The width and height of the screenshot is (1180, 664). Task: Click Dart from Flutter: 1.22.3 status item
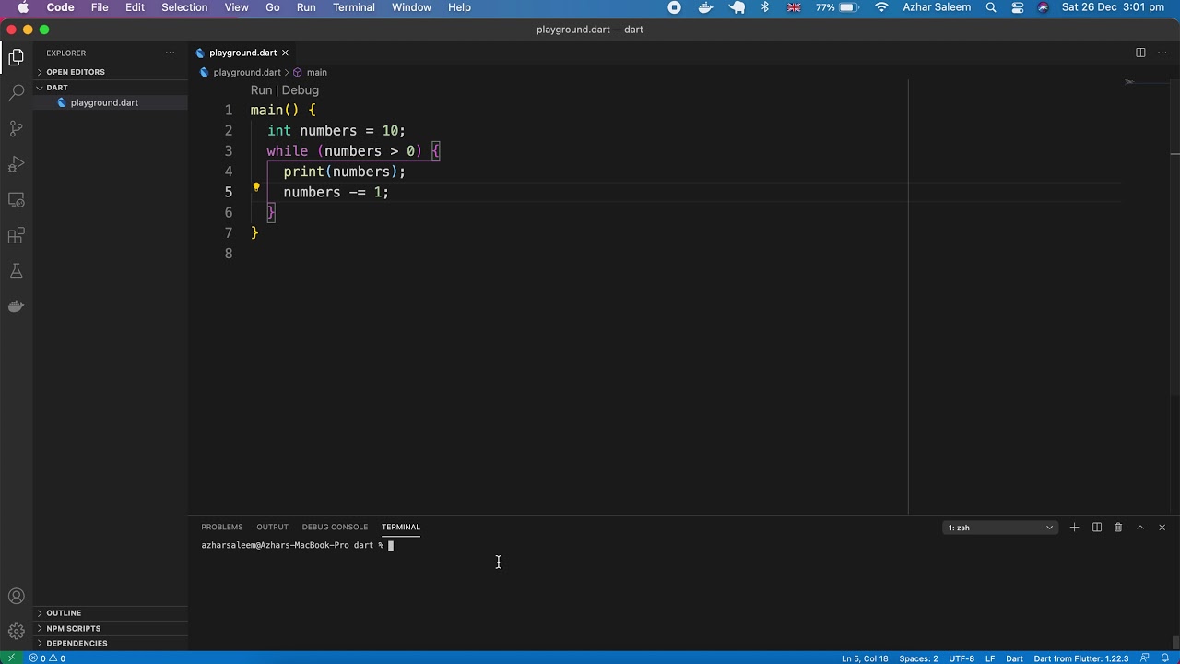pos(1081,658)
